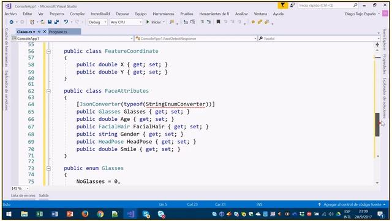Open the FaceId member dropdown

tap(319, 39)
